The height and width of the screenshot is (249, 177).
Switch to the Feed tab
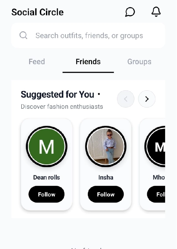point(37,61)
